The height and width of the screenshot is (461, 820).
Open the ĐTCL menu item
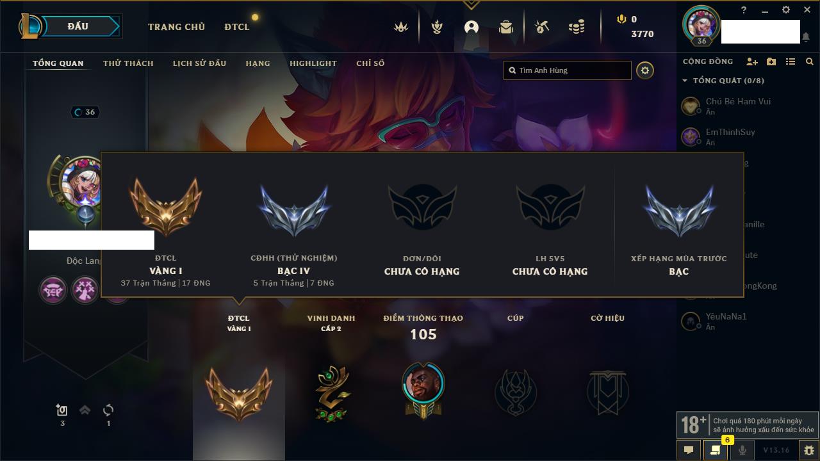(237, 27)
